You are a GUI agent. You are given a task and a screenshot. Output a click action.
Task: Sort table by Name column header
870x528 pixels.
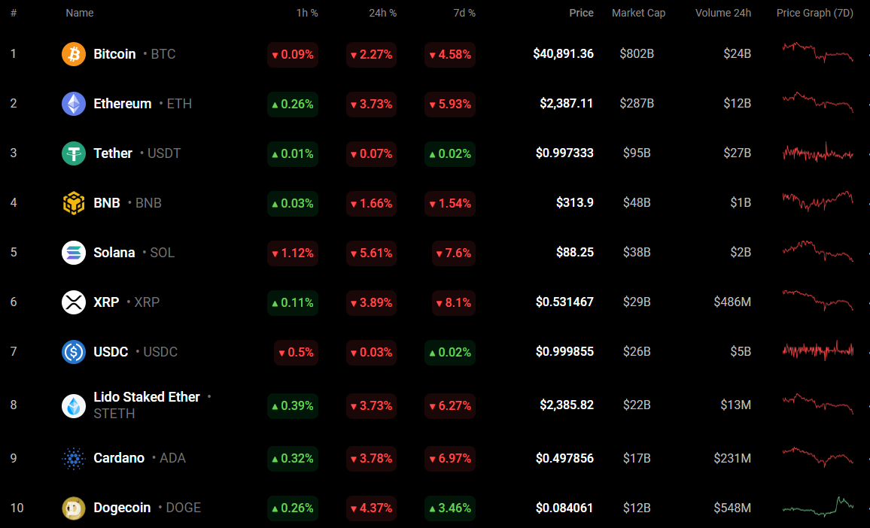[x=80, y=13]
